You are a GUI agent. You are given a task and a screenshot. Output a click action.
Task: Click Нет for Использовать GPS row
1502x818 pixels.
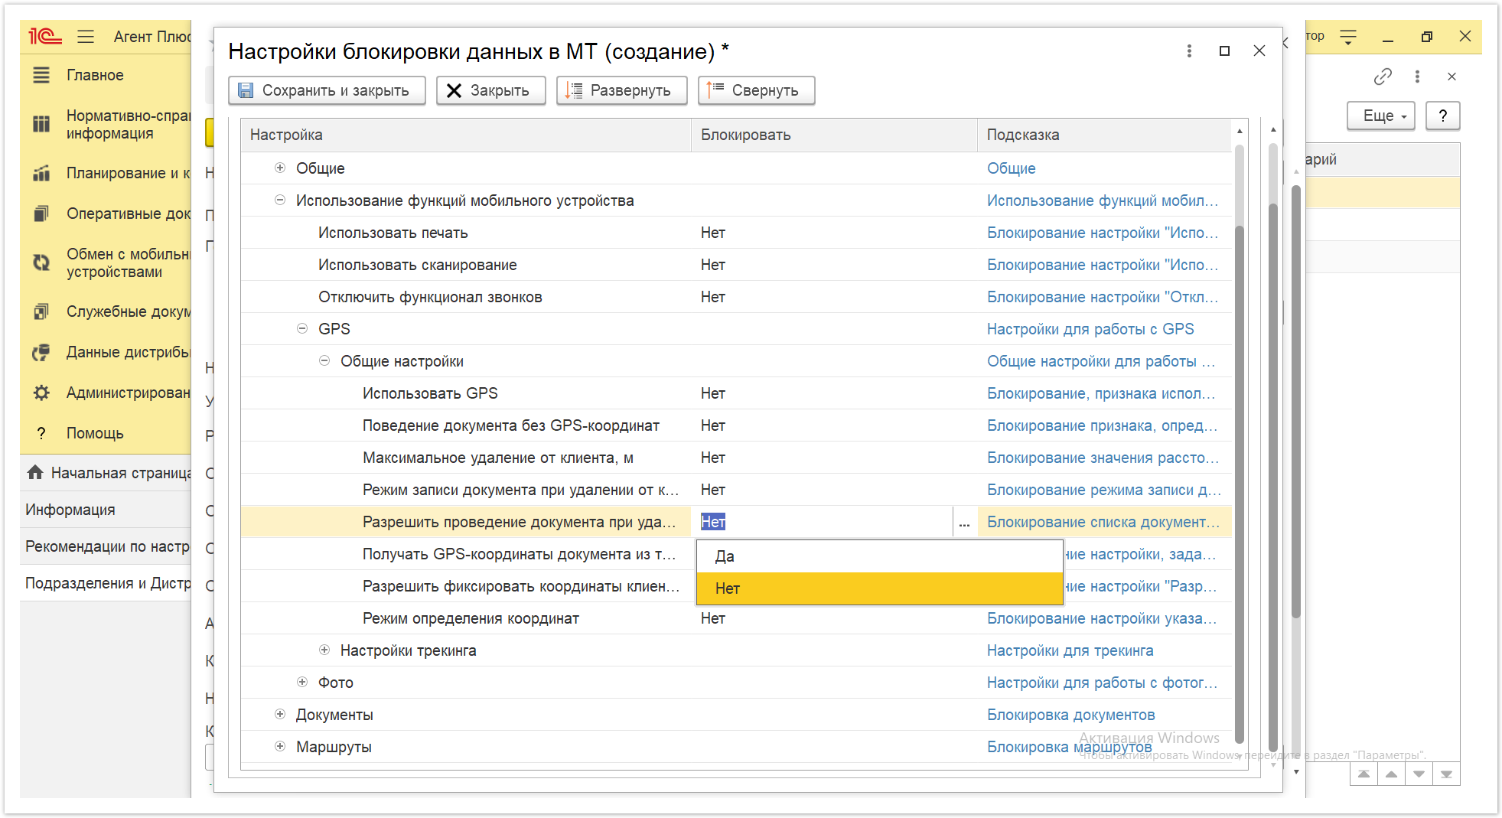point(713,393)
